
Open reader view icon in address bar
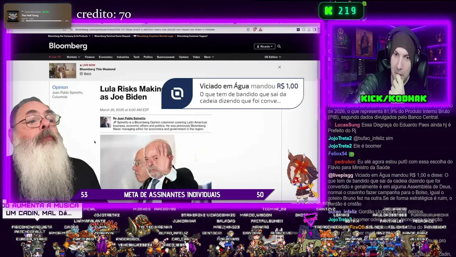point(248,30)
